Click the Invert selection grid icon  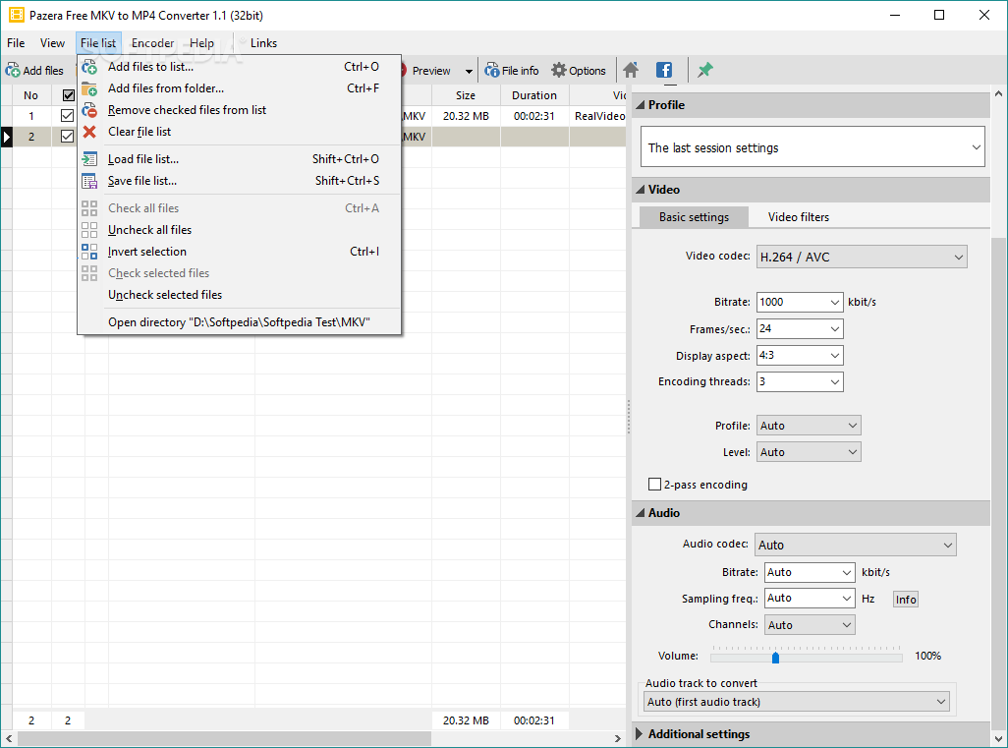tap(89, 252)
